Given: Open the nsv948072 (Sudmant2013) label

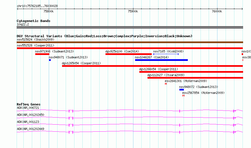Looking at the screenshot, I should 199,87.
